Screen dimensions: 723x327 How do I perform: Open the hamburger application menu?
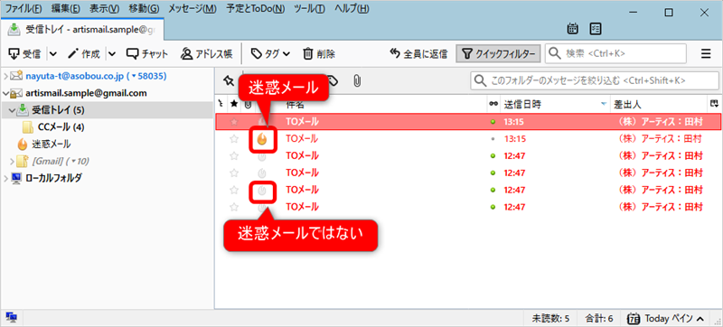click(706, 54)
